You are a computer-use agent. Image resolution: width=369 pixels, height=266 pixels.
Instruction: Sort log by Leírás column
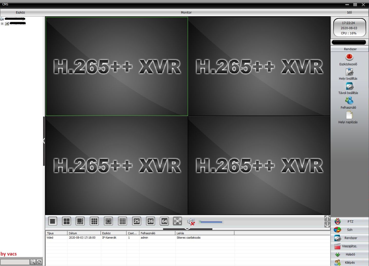tap(205, 233)
